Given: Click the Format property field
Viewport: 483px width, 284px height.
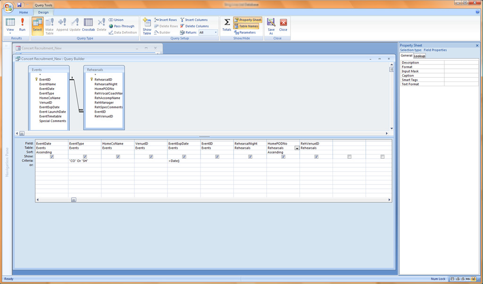Looking at the screenshot, I should [x=461, y=67].
